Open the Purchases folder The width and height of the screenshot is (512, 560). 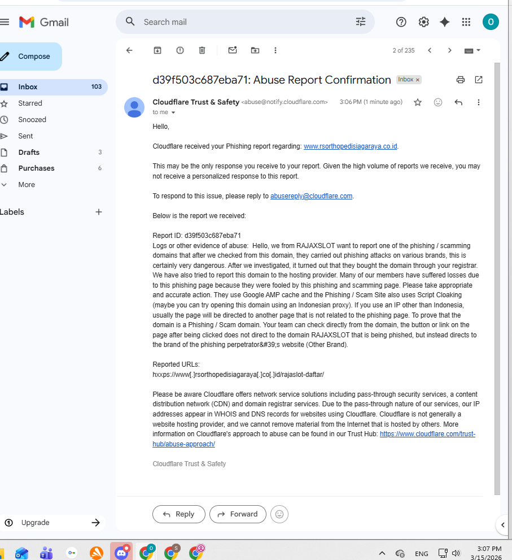click(54, 168)
